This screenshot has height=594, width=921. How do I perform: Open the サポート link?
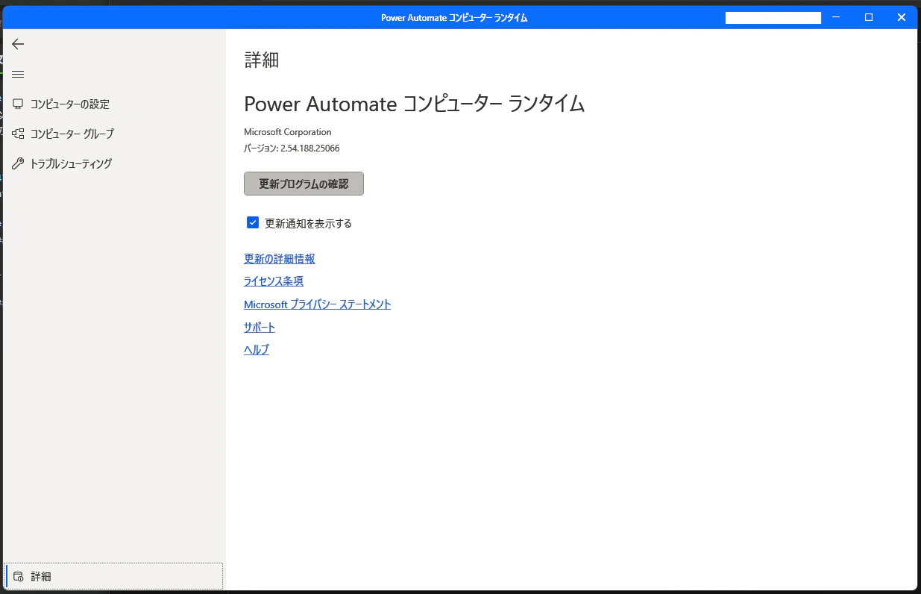(x=260, y=327)
